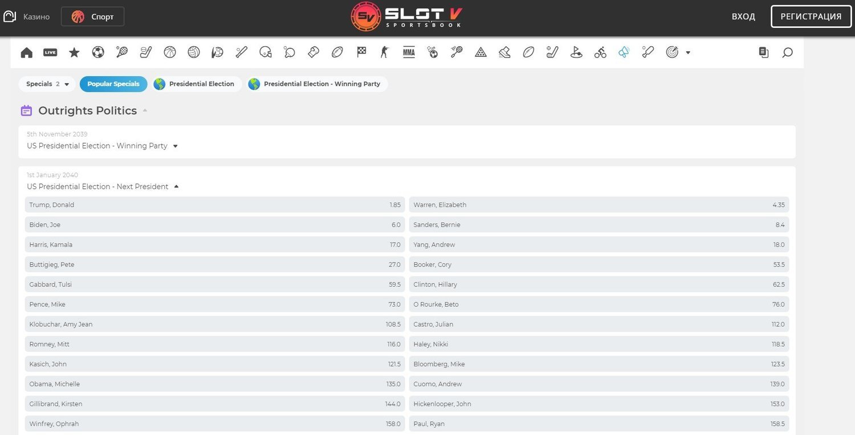This screenshot has height=435, width=855.
Task: Switch to the Popular Specials tab
Action: (113, 84)
